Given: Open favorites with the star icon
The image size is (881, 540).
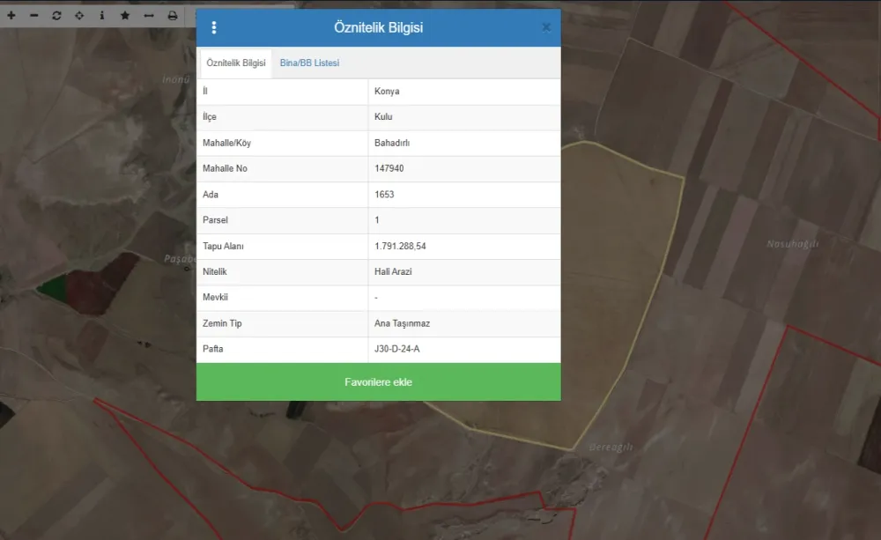Looking at the screenshot, I should tap(125, 16).
